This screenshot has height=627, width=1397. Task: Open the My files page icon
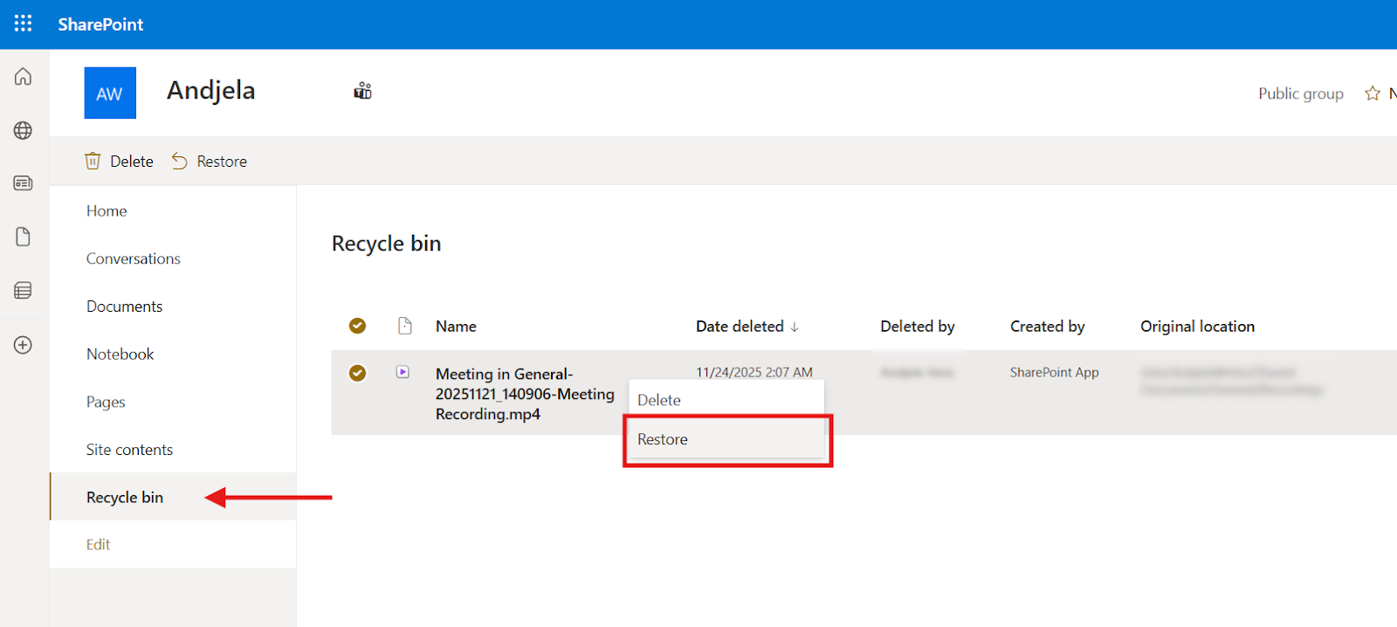coord(24,237)
